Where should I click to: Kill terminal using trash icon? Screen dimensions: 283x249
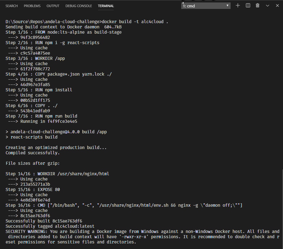[257, 6]
